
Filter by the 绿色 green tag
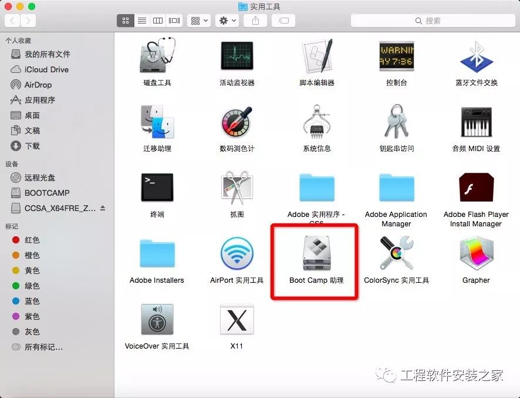point(57,286)
